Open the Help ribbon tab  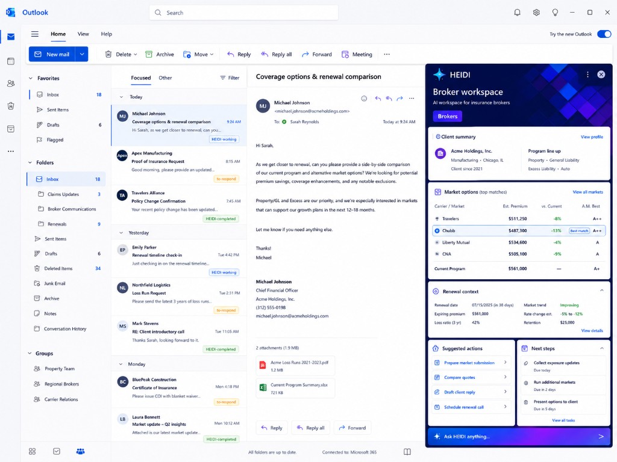click(106, 34)
